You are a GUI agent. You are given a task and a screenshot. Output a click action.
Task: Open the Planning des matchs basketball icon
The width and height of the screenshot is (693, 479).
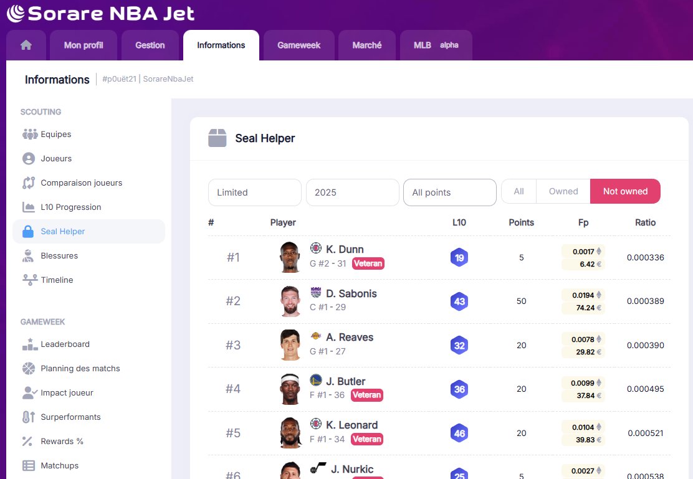(x=29, y=369)
